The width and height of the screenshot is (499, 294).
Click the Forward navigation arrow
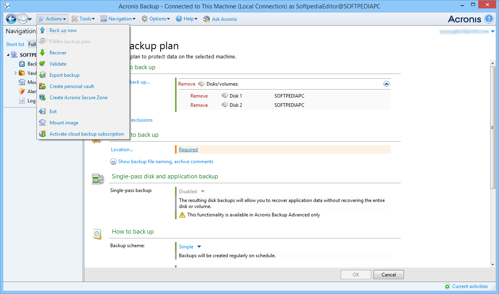point(22,18)
